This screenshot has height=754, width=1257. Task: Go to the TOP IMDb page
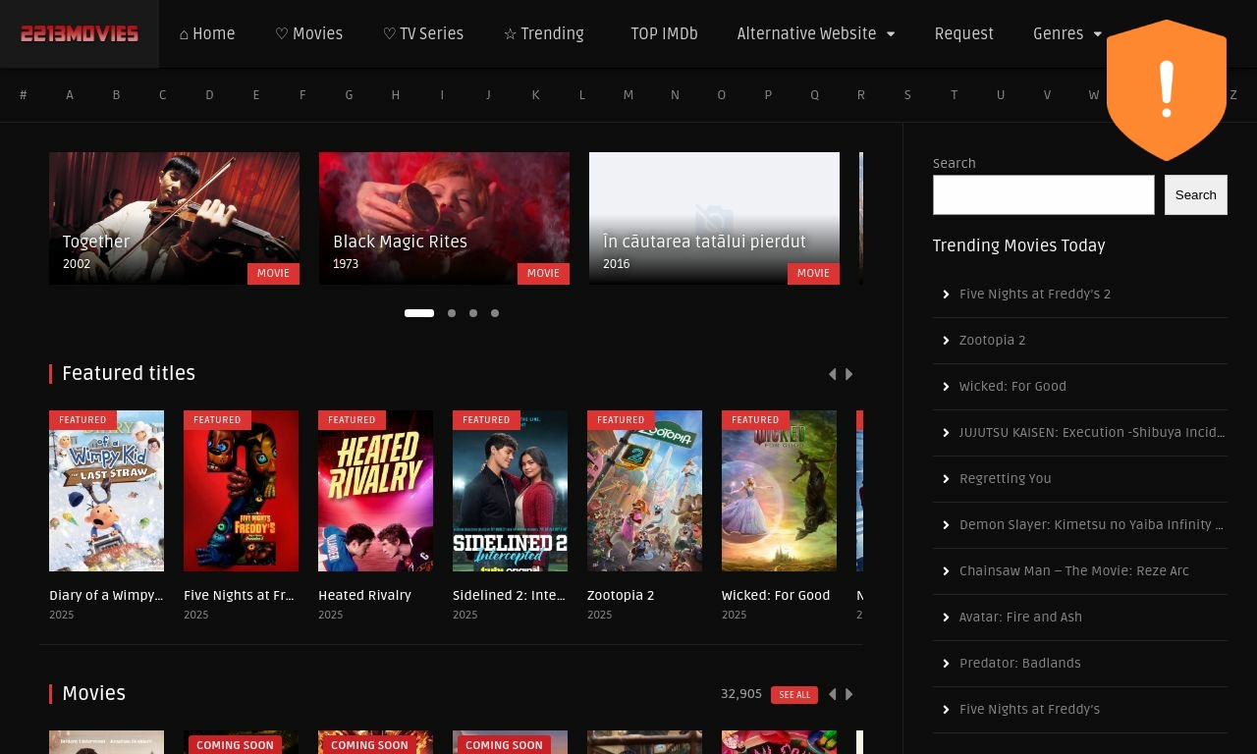click(664, 34)
